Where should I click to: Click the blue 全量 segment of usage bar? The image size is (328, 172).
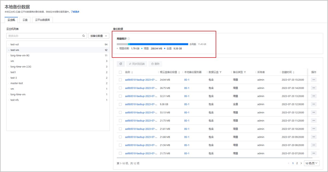159,44
